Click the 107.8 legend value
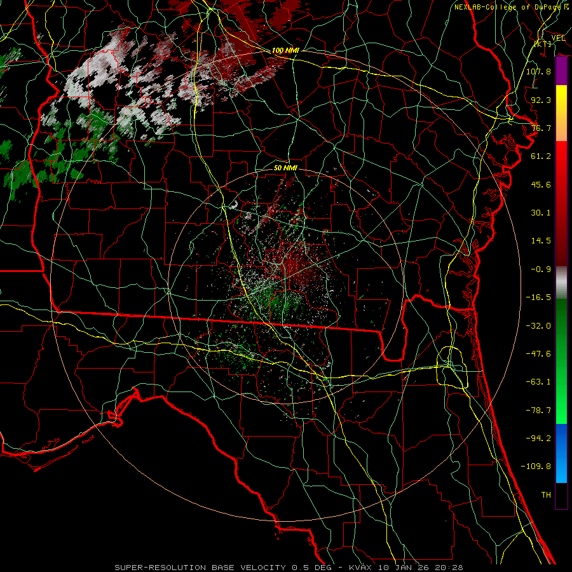572x572 pixels. tap(538, 71)
